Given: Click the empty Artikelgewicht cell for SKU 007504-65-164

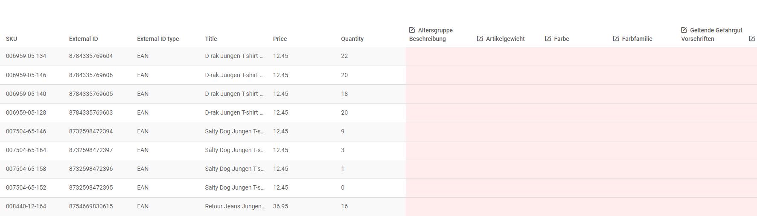Looking at the screenshot, I should pos(508,150).
